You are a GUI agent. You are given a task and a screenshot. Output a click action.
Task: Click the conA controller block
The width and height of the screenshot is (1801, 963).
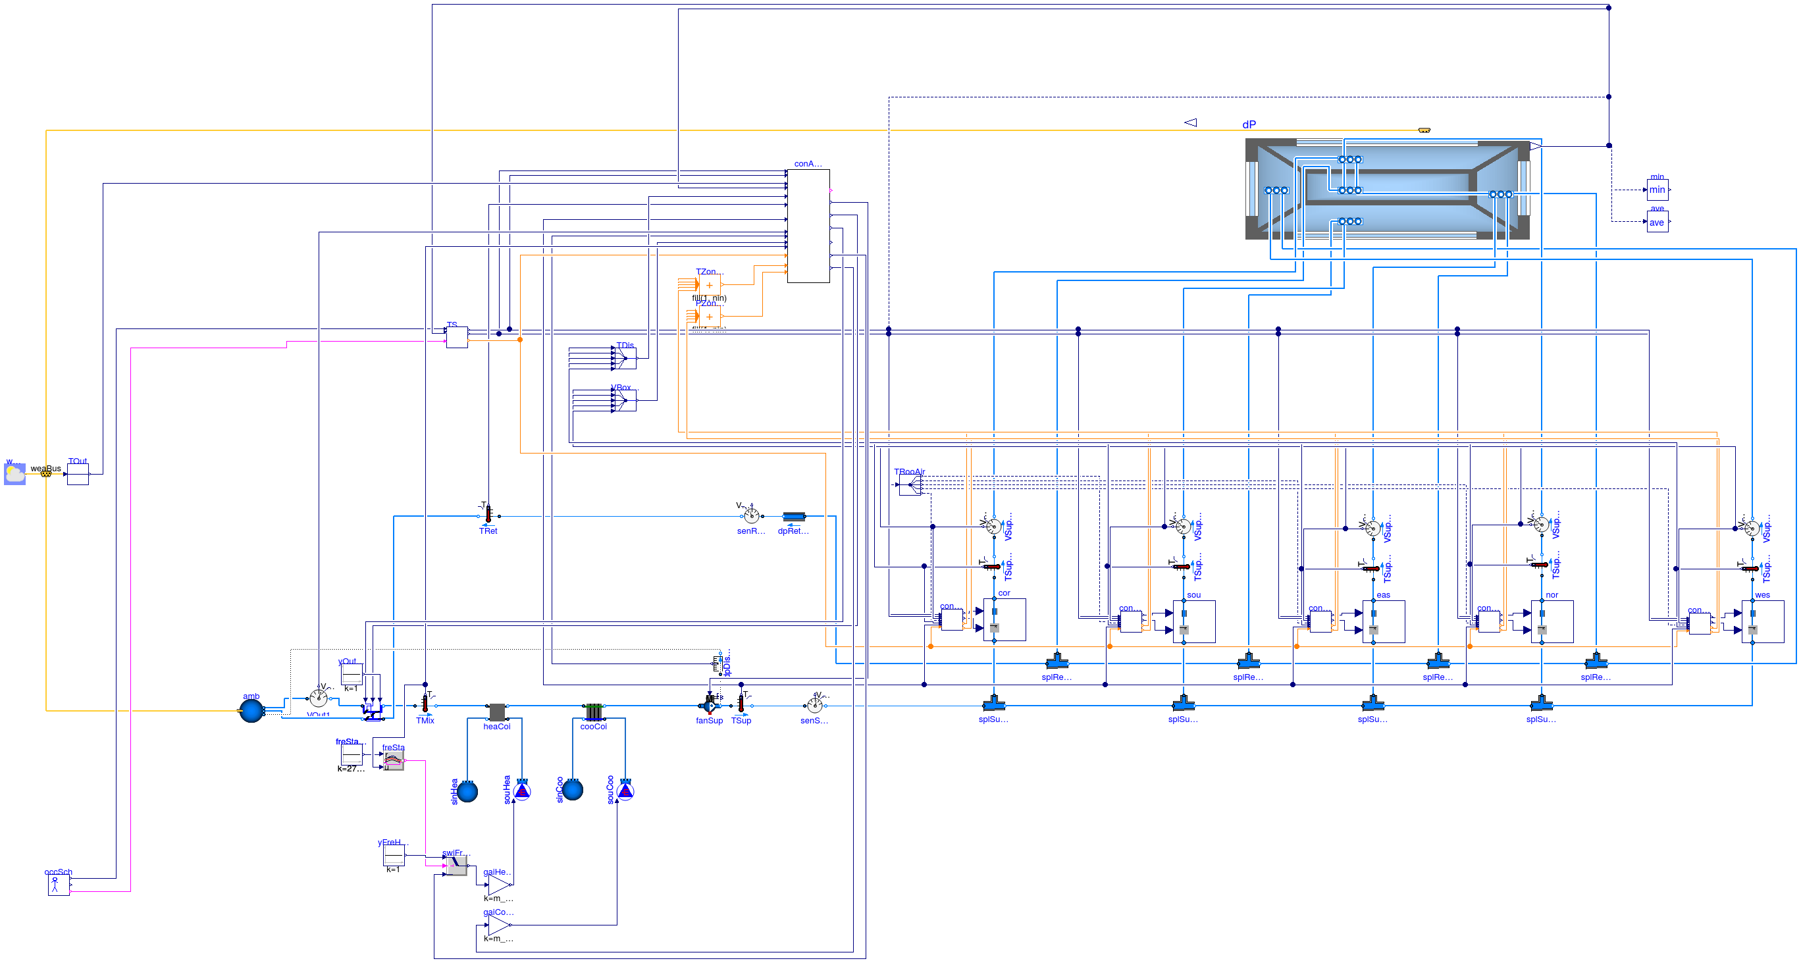click(x=808, y=226)
